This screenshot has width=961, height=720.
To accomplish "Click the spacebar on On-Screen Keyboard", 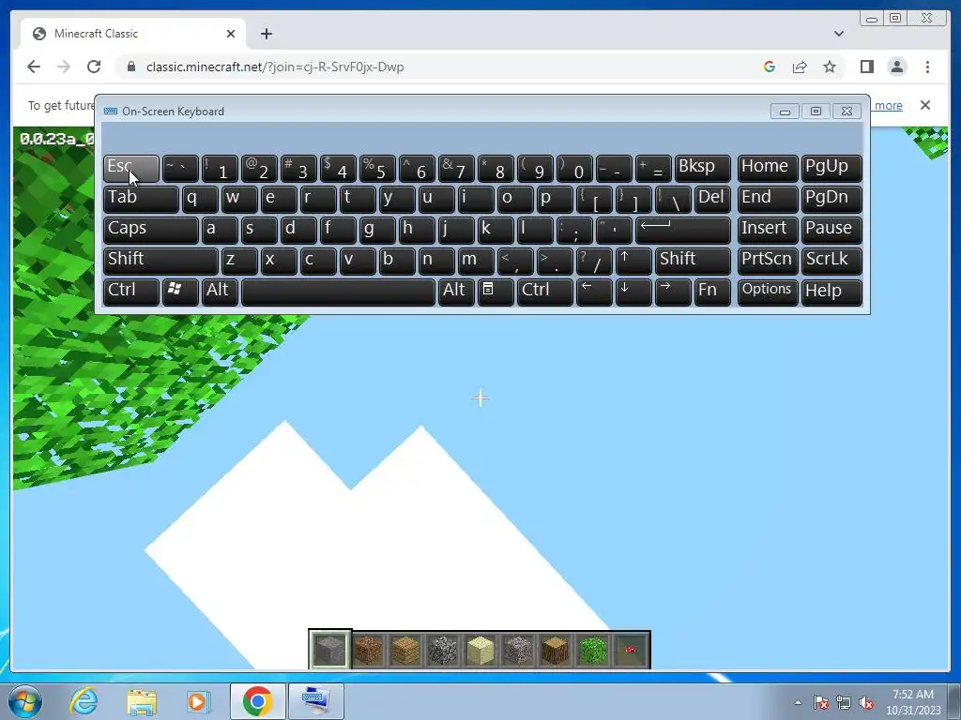I will pos(338,292).
